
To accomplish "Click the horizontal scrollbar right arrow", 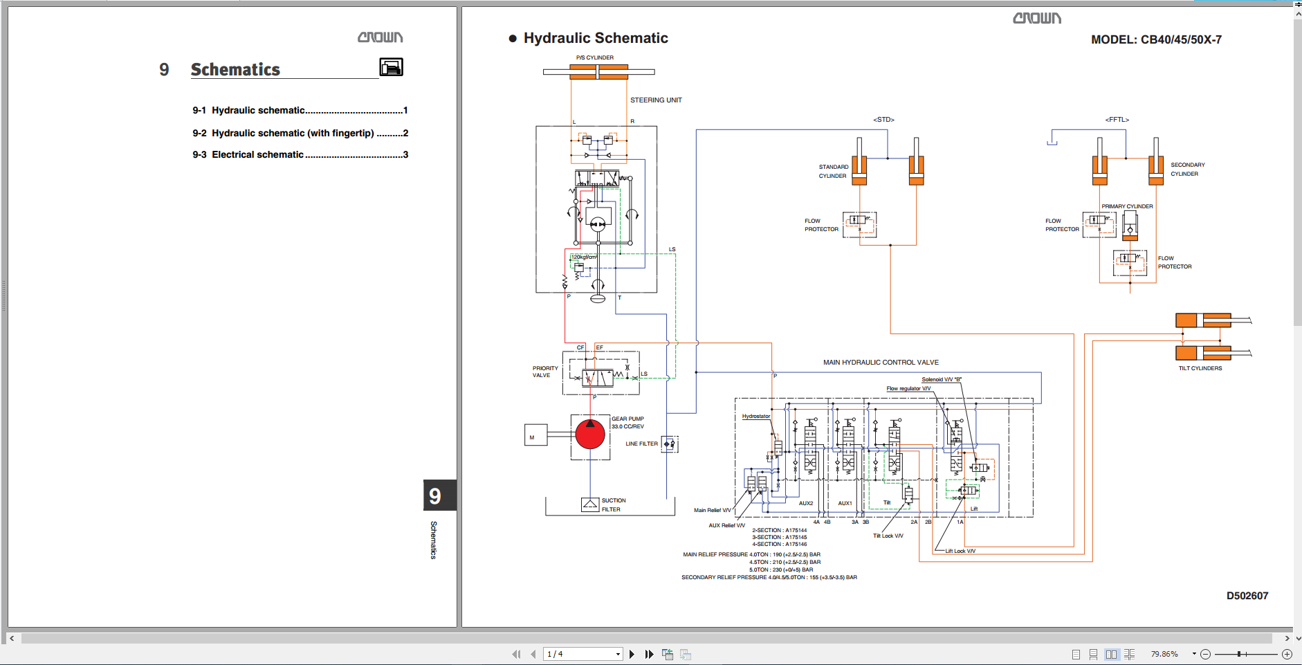I will 1287,638.
